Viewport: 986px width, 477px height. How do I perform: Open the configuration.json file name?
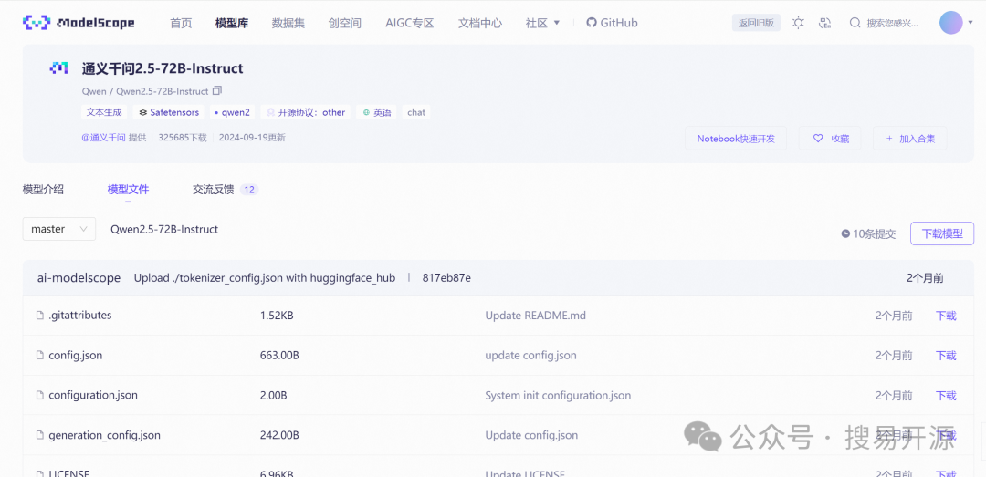(93, 395)
